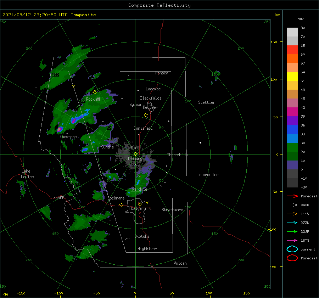Click the light gray swatch at 80 dBZ
This screenshot has width=319, height=298.
tap(292, 32)
